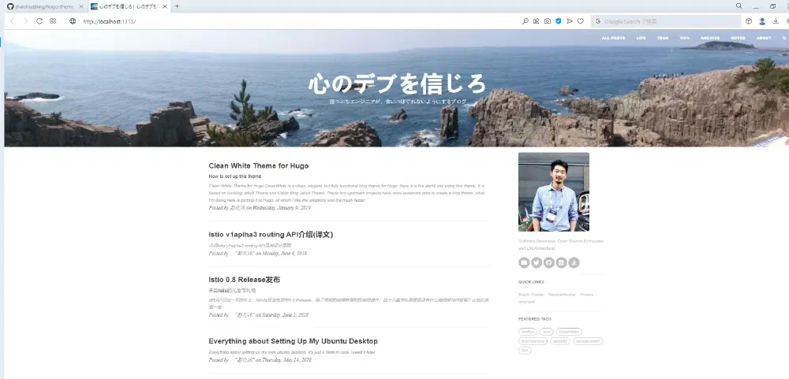Open TIPS in the blog navbar
This screenshot has height=379, width=789.
tap(684, 38)
